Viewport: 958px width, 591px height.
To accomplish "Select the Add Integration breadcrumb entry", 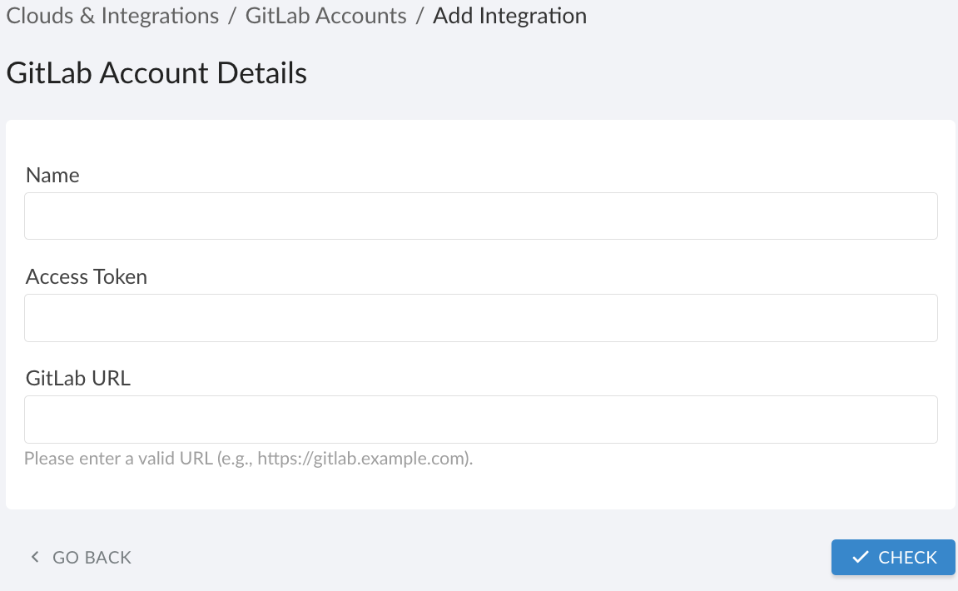I will pos(509,15).
